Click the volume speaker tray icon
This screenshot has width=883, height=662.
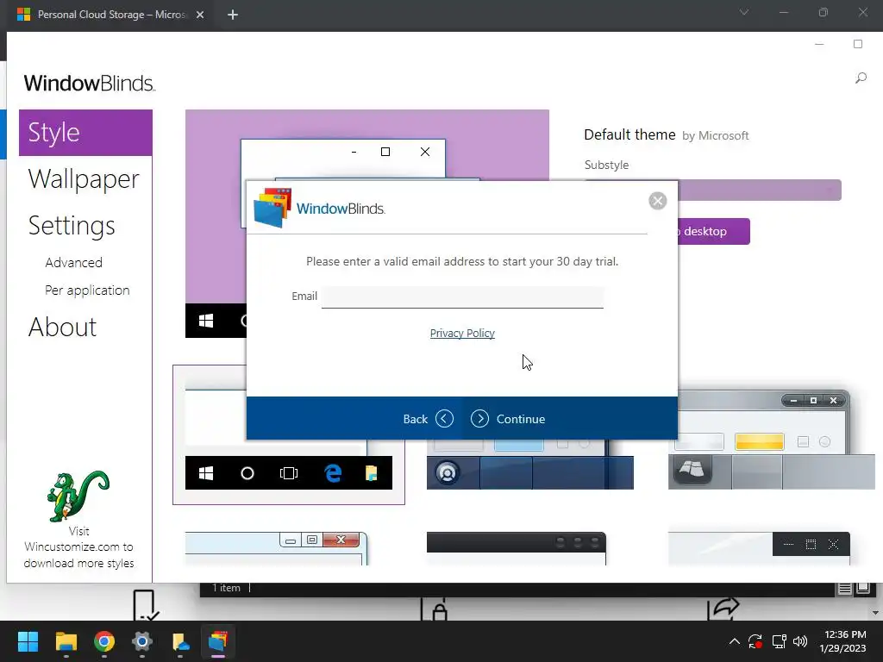800,641
